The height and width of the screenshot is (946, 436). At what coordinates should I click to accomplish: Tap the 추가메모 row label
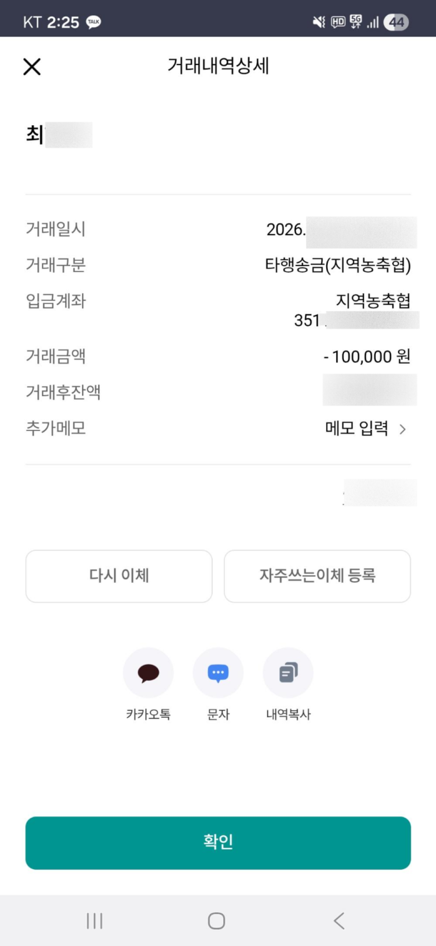click(56, 428)
